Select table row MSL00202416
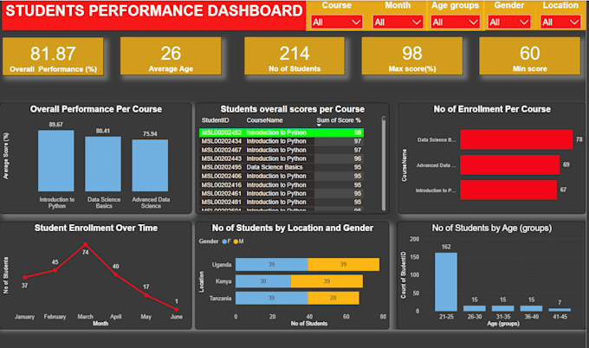Image resolution: width=589 pixels, height=348 pixels. click(x=282, y=184)
